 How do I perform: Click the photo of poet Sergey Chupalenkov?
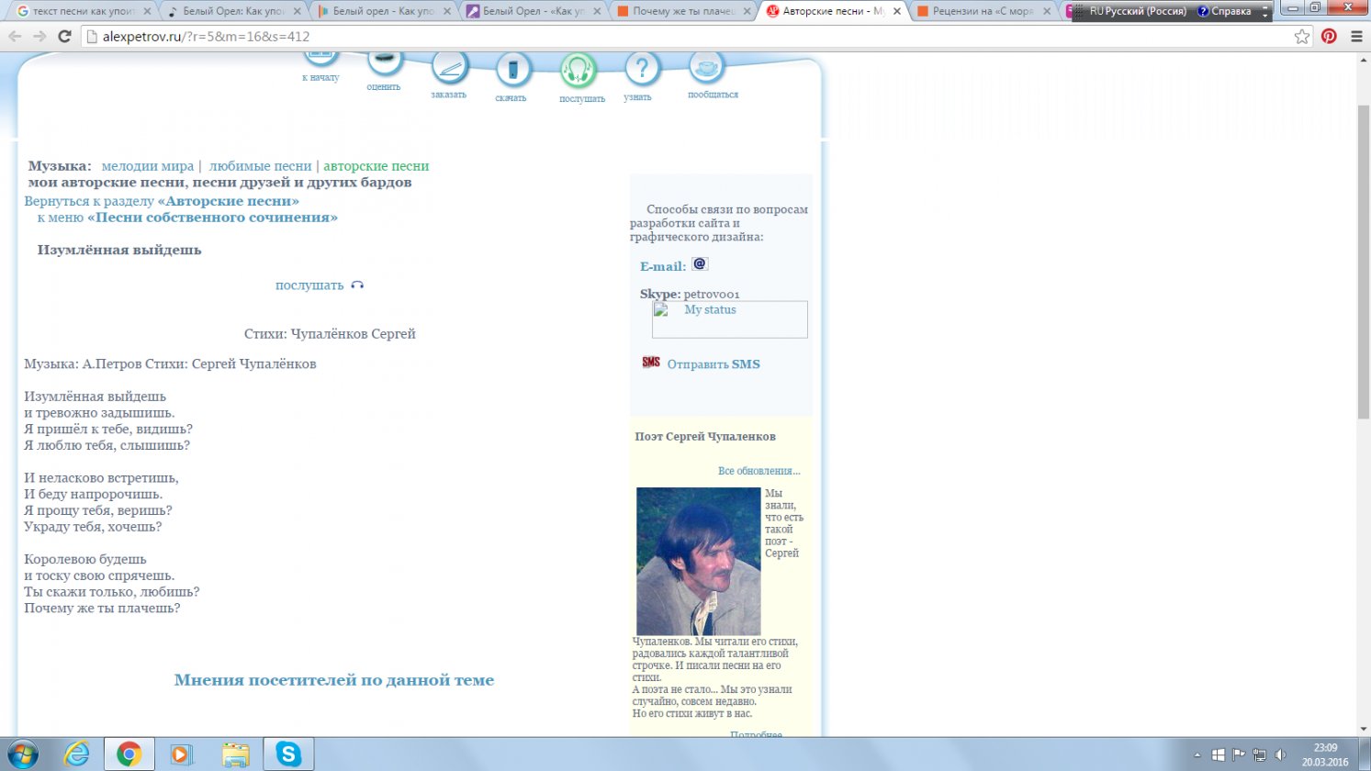coord(699,561)
